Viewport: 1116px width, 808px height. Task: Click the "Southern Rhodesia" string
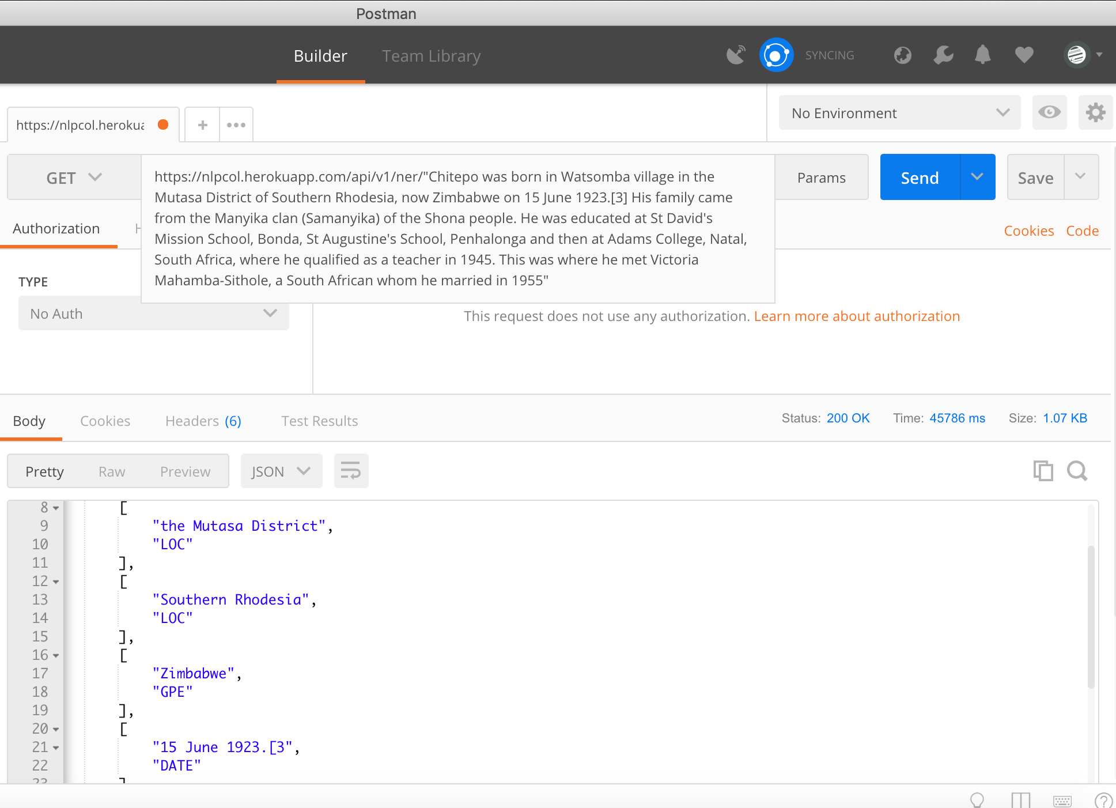pos(231,599)
